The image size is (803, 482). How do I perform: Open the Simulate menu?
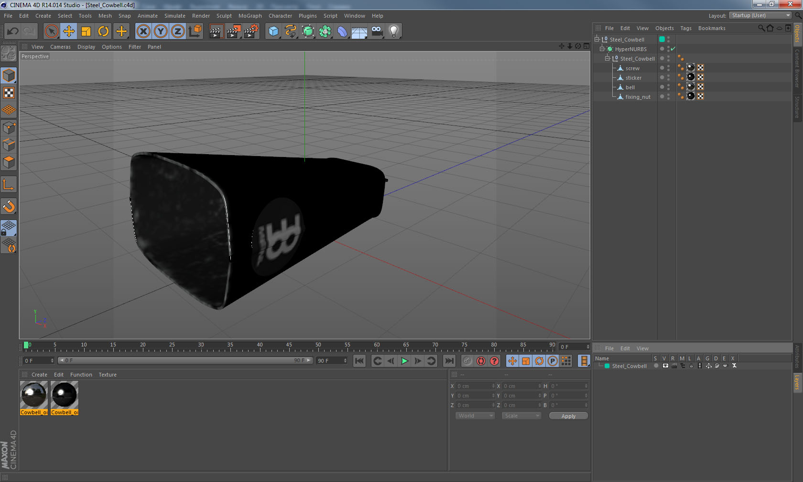[175, 16]
